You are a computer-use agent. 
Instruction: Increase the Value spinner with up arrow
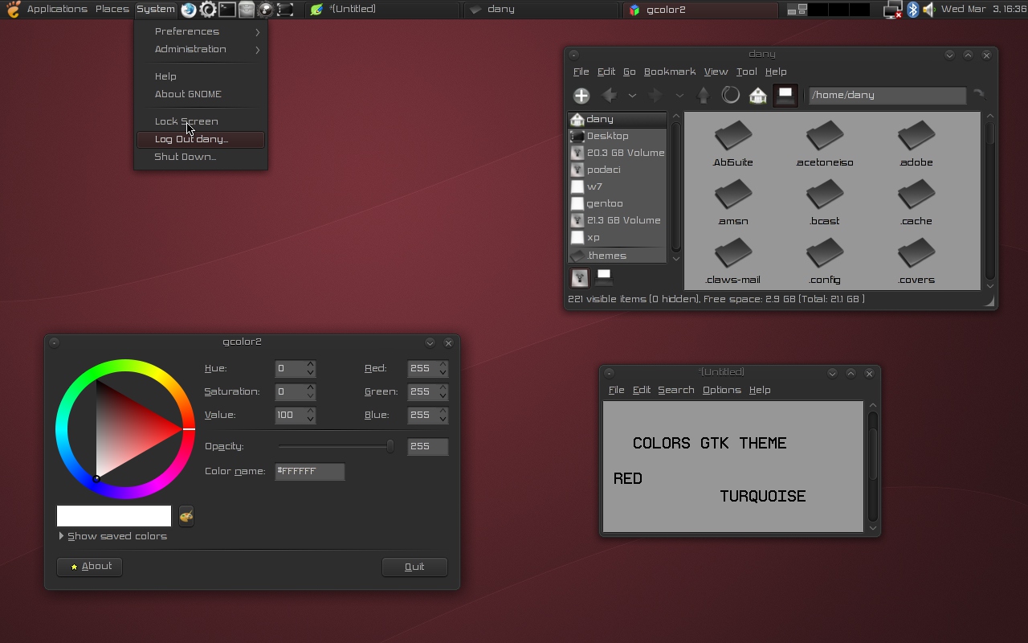(x=310, y=411)
